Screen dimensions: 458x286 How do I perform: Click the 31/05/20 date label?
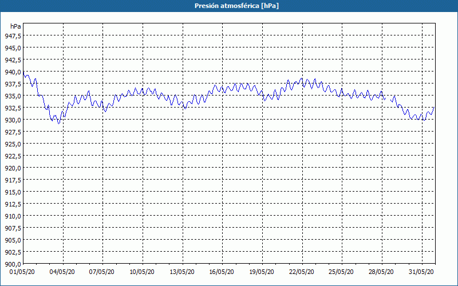[x=421, y=272]
